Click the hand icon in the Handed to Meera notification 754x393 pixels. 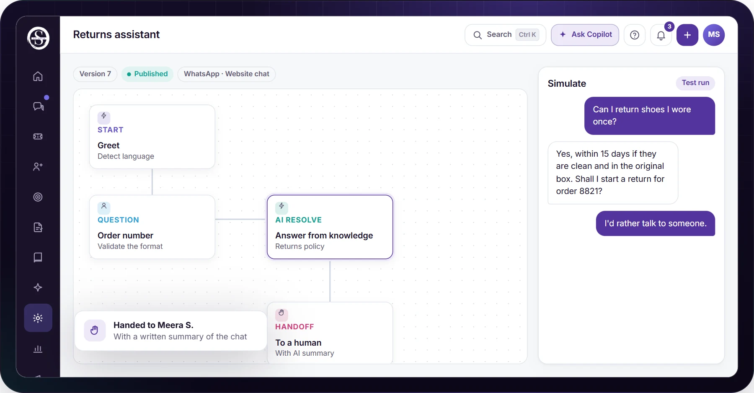[95, 331]
